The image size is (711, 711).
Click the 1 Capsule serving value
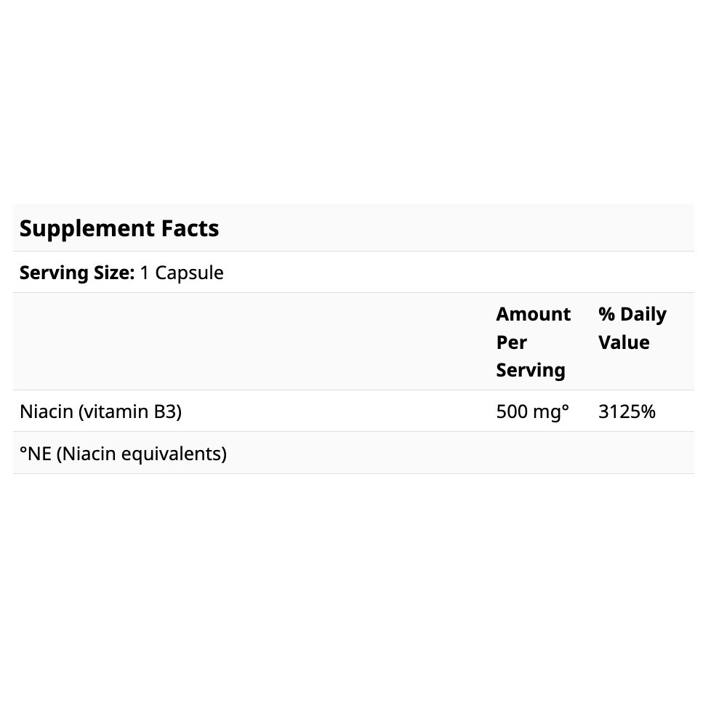182,273
